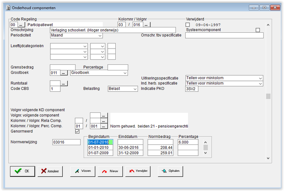This screenshot has width=284, height=191.
Task: Delete component using the Verwijder button
Action: [138, 171]
